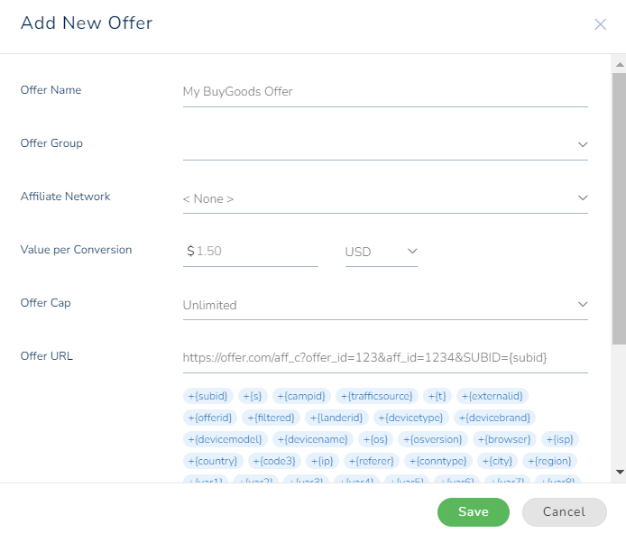Image resolution: width=626 pixels, height=533 pixels.
Task: Add the +{browser} token
Action: pos(506,439)
